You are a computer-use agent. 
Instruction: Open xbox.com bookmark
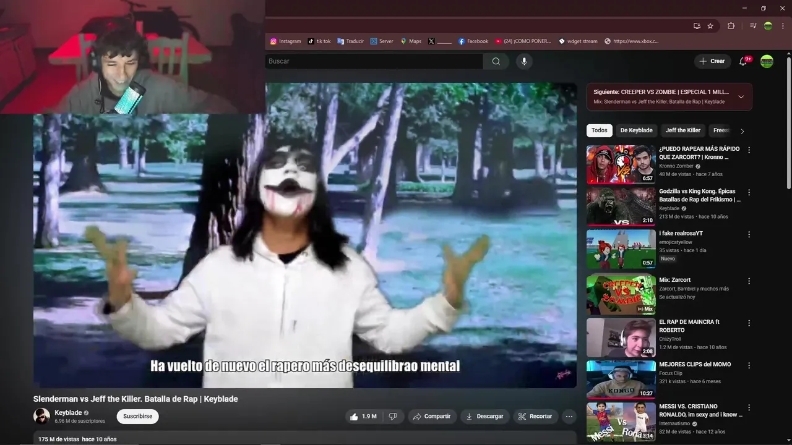[x=631, y=41]
